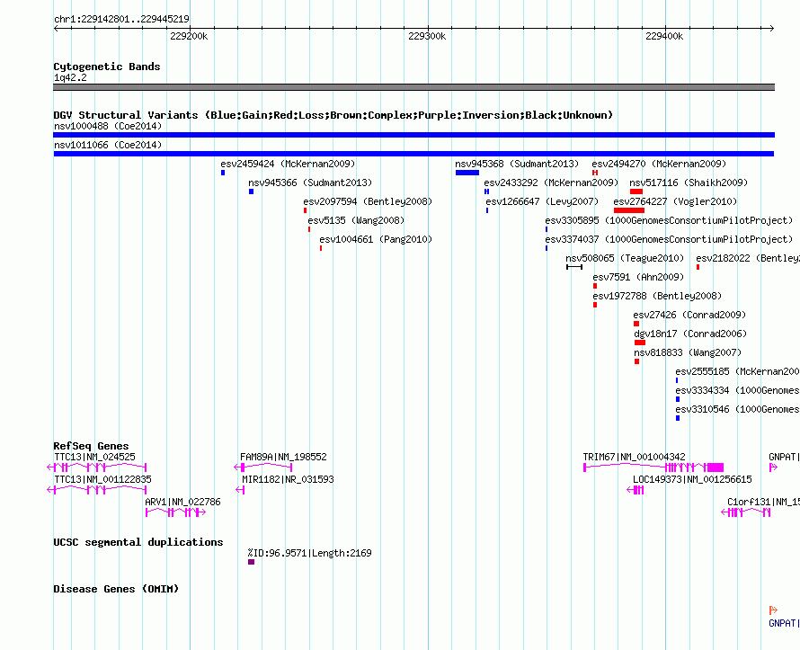This screenshot has height=650, width=800.
Task: Click the LOC149373|NM_001256615 gene label
Action: click(692, 479)
